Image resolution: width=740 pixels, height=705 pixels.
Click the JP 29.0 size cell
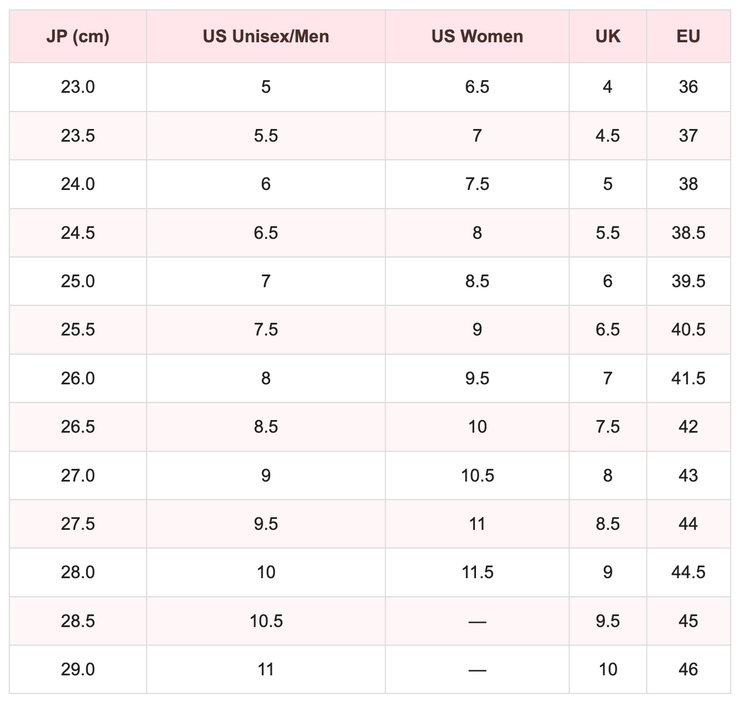tap(78, 669)
